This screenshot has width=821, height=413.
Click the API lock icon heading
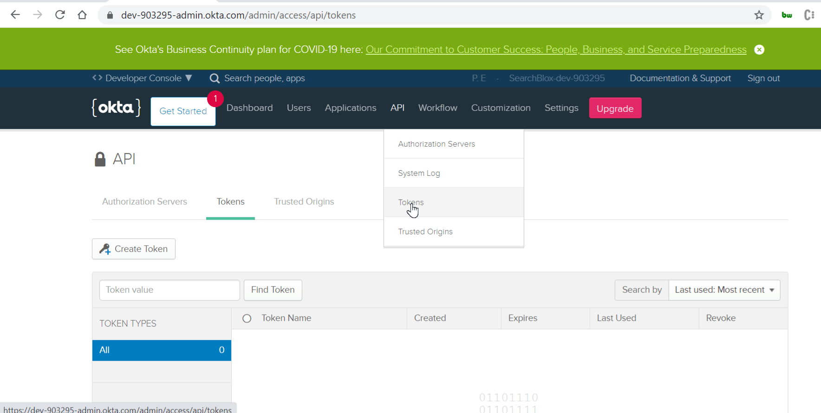point(100,159)
